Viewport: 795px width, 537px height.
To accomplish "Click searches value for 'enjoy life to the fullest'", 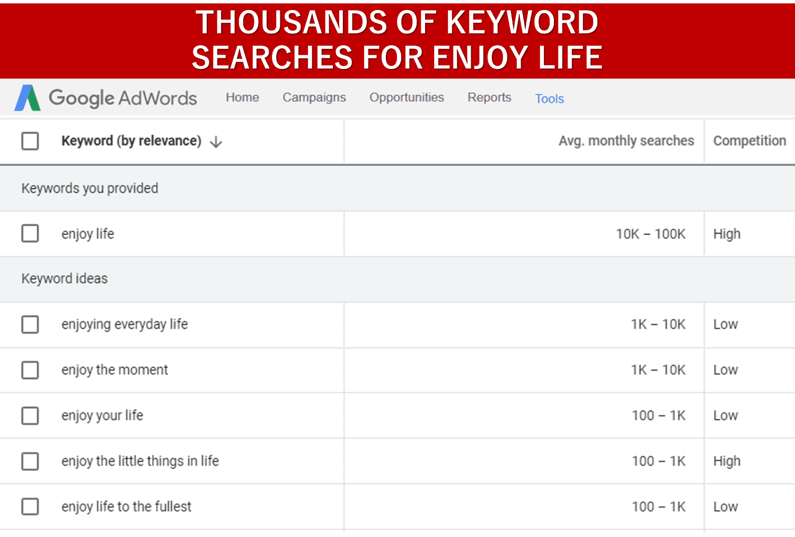I will (659, 507).
